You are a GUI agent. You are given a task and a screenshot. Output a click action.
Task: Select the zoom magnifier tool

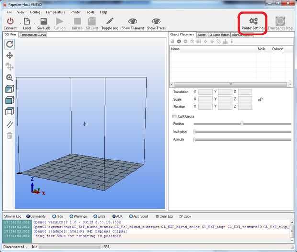click(x=10, y=78)
